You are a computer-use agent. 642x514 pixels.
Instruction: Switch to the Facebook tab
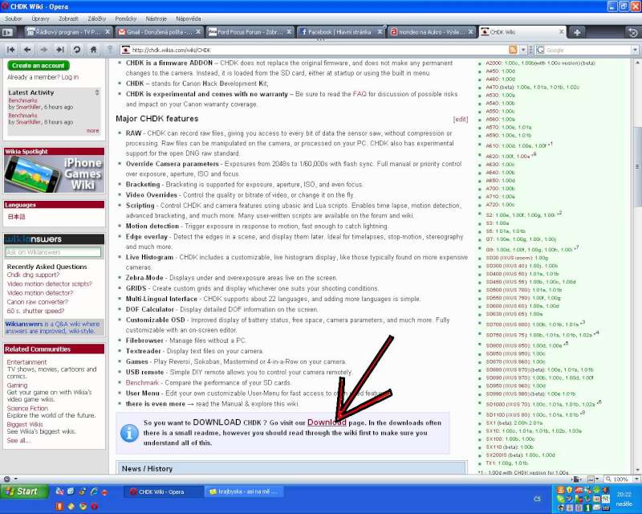[339, 32]
